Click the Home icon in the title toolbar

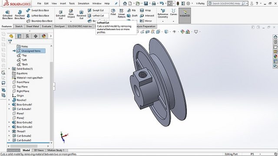(x=125, y=3)
